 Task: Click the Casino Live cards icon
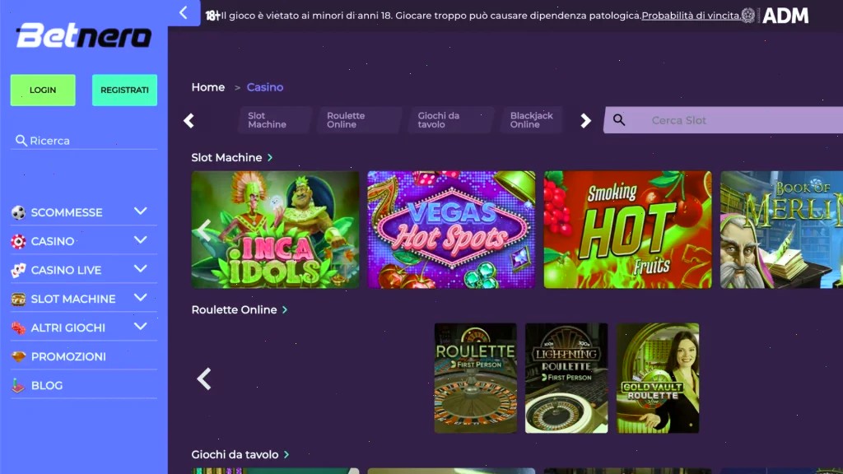tap(18, 270)
